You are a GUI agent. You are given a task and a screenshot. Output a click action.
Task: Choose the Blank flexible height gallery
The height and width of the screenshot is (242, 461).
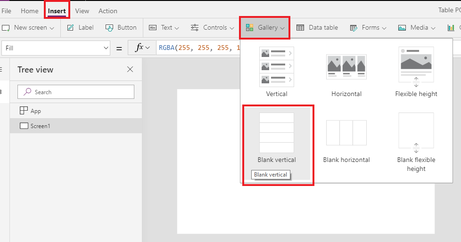click(416, 142)
